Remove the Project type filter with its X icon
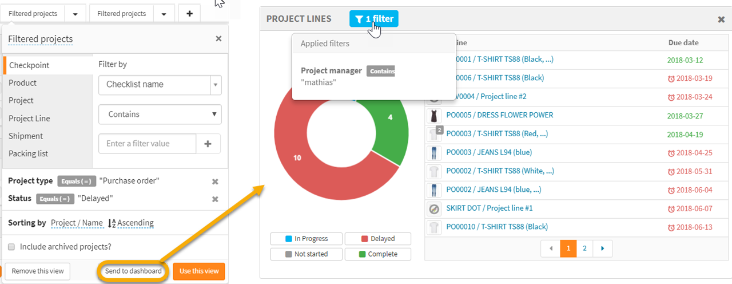 [216, 182]
